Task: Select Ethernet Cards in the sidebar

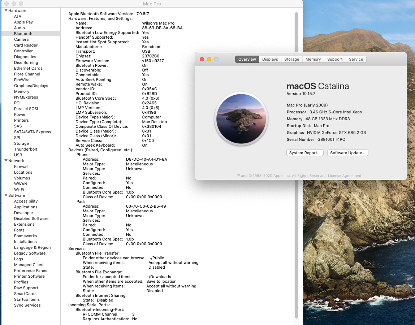Action: click(28, 68)
